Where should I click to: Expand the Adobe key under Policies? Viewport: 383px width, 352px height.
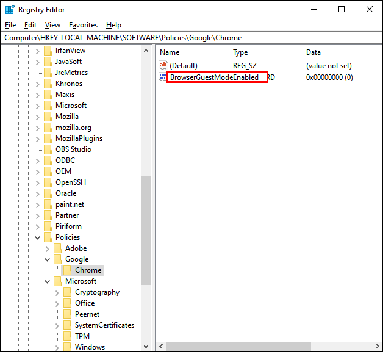[x=47, y=249]
